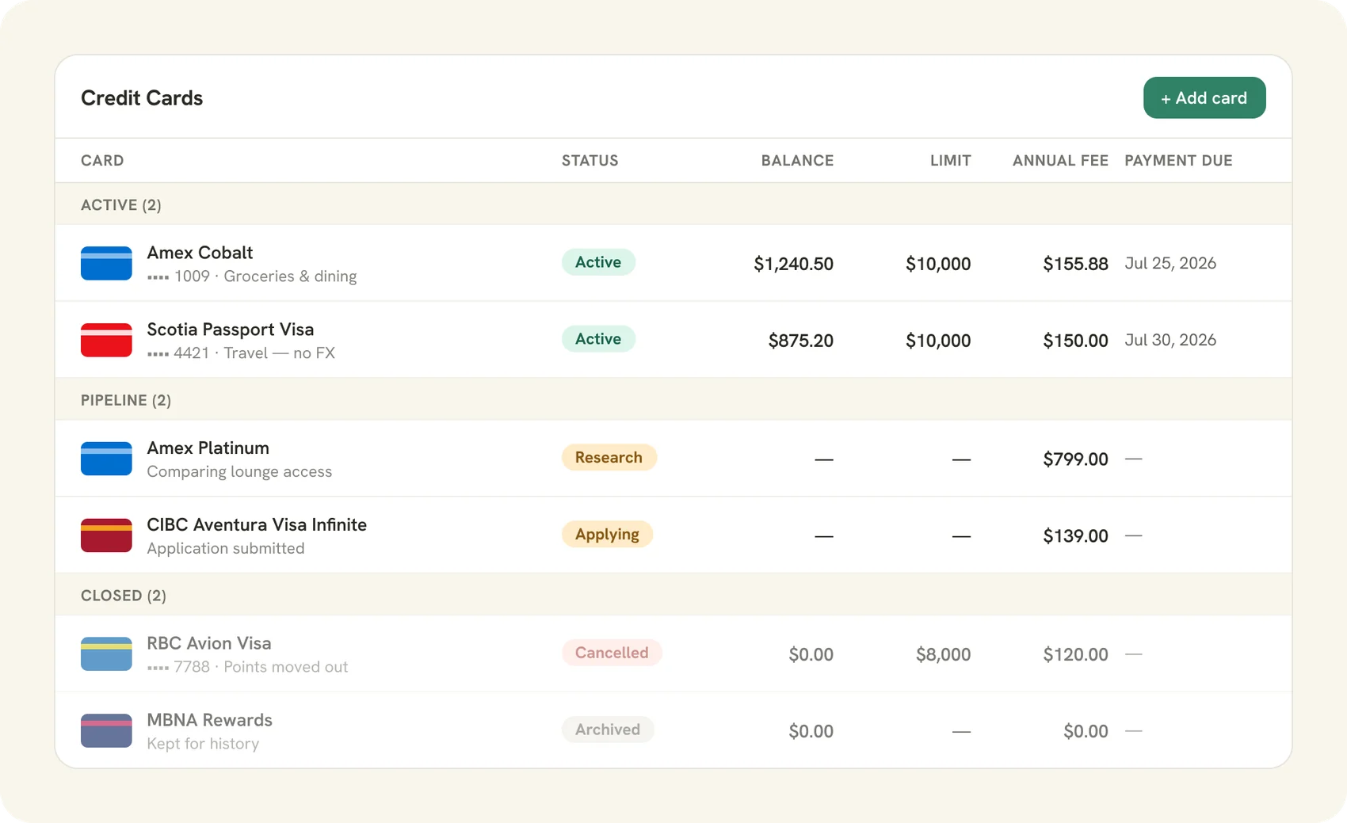Collapse the PIPELINE (2) group header
The image size is (1347, 823).
[673, 400]
